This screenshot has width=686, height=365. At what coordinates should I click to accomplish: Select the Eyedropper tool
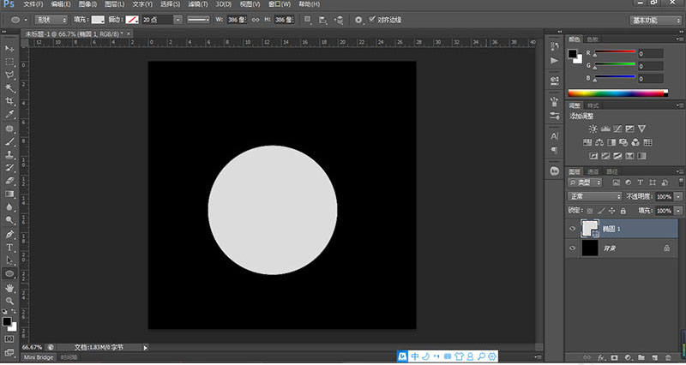(9, 113)
